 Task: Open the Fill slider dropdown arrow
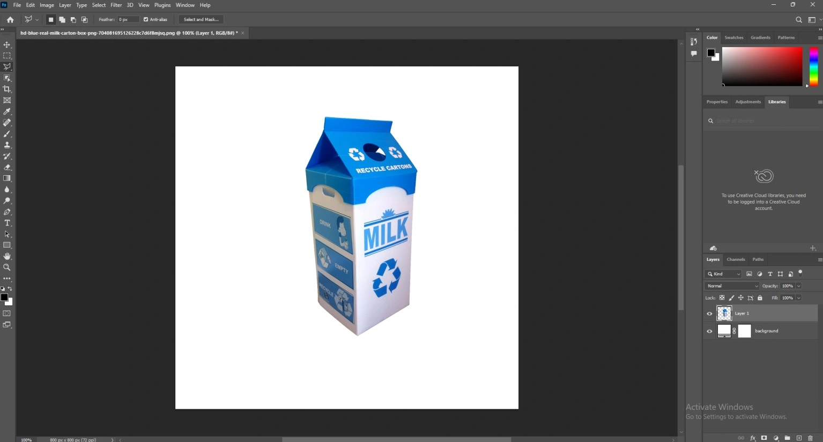click(798, 298)
